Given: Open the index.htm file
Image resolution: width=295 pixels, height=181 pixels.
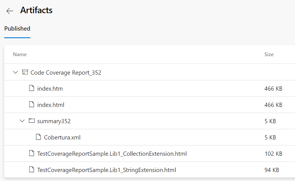Looking at the screenshot, I should [x=50, y=89].
